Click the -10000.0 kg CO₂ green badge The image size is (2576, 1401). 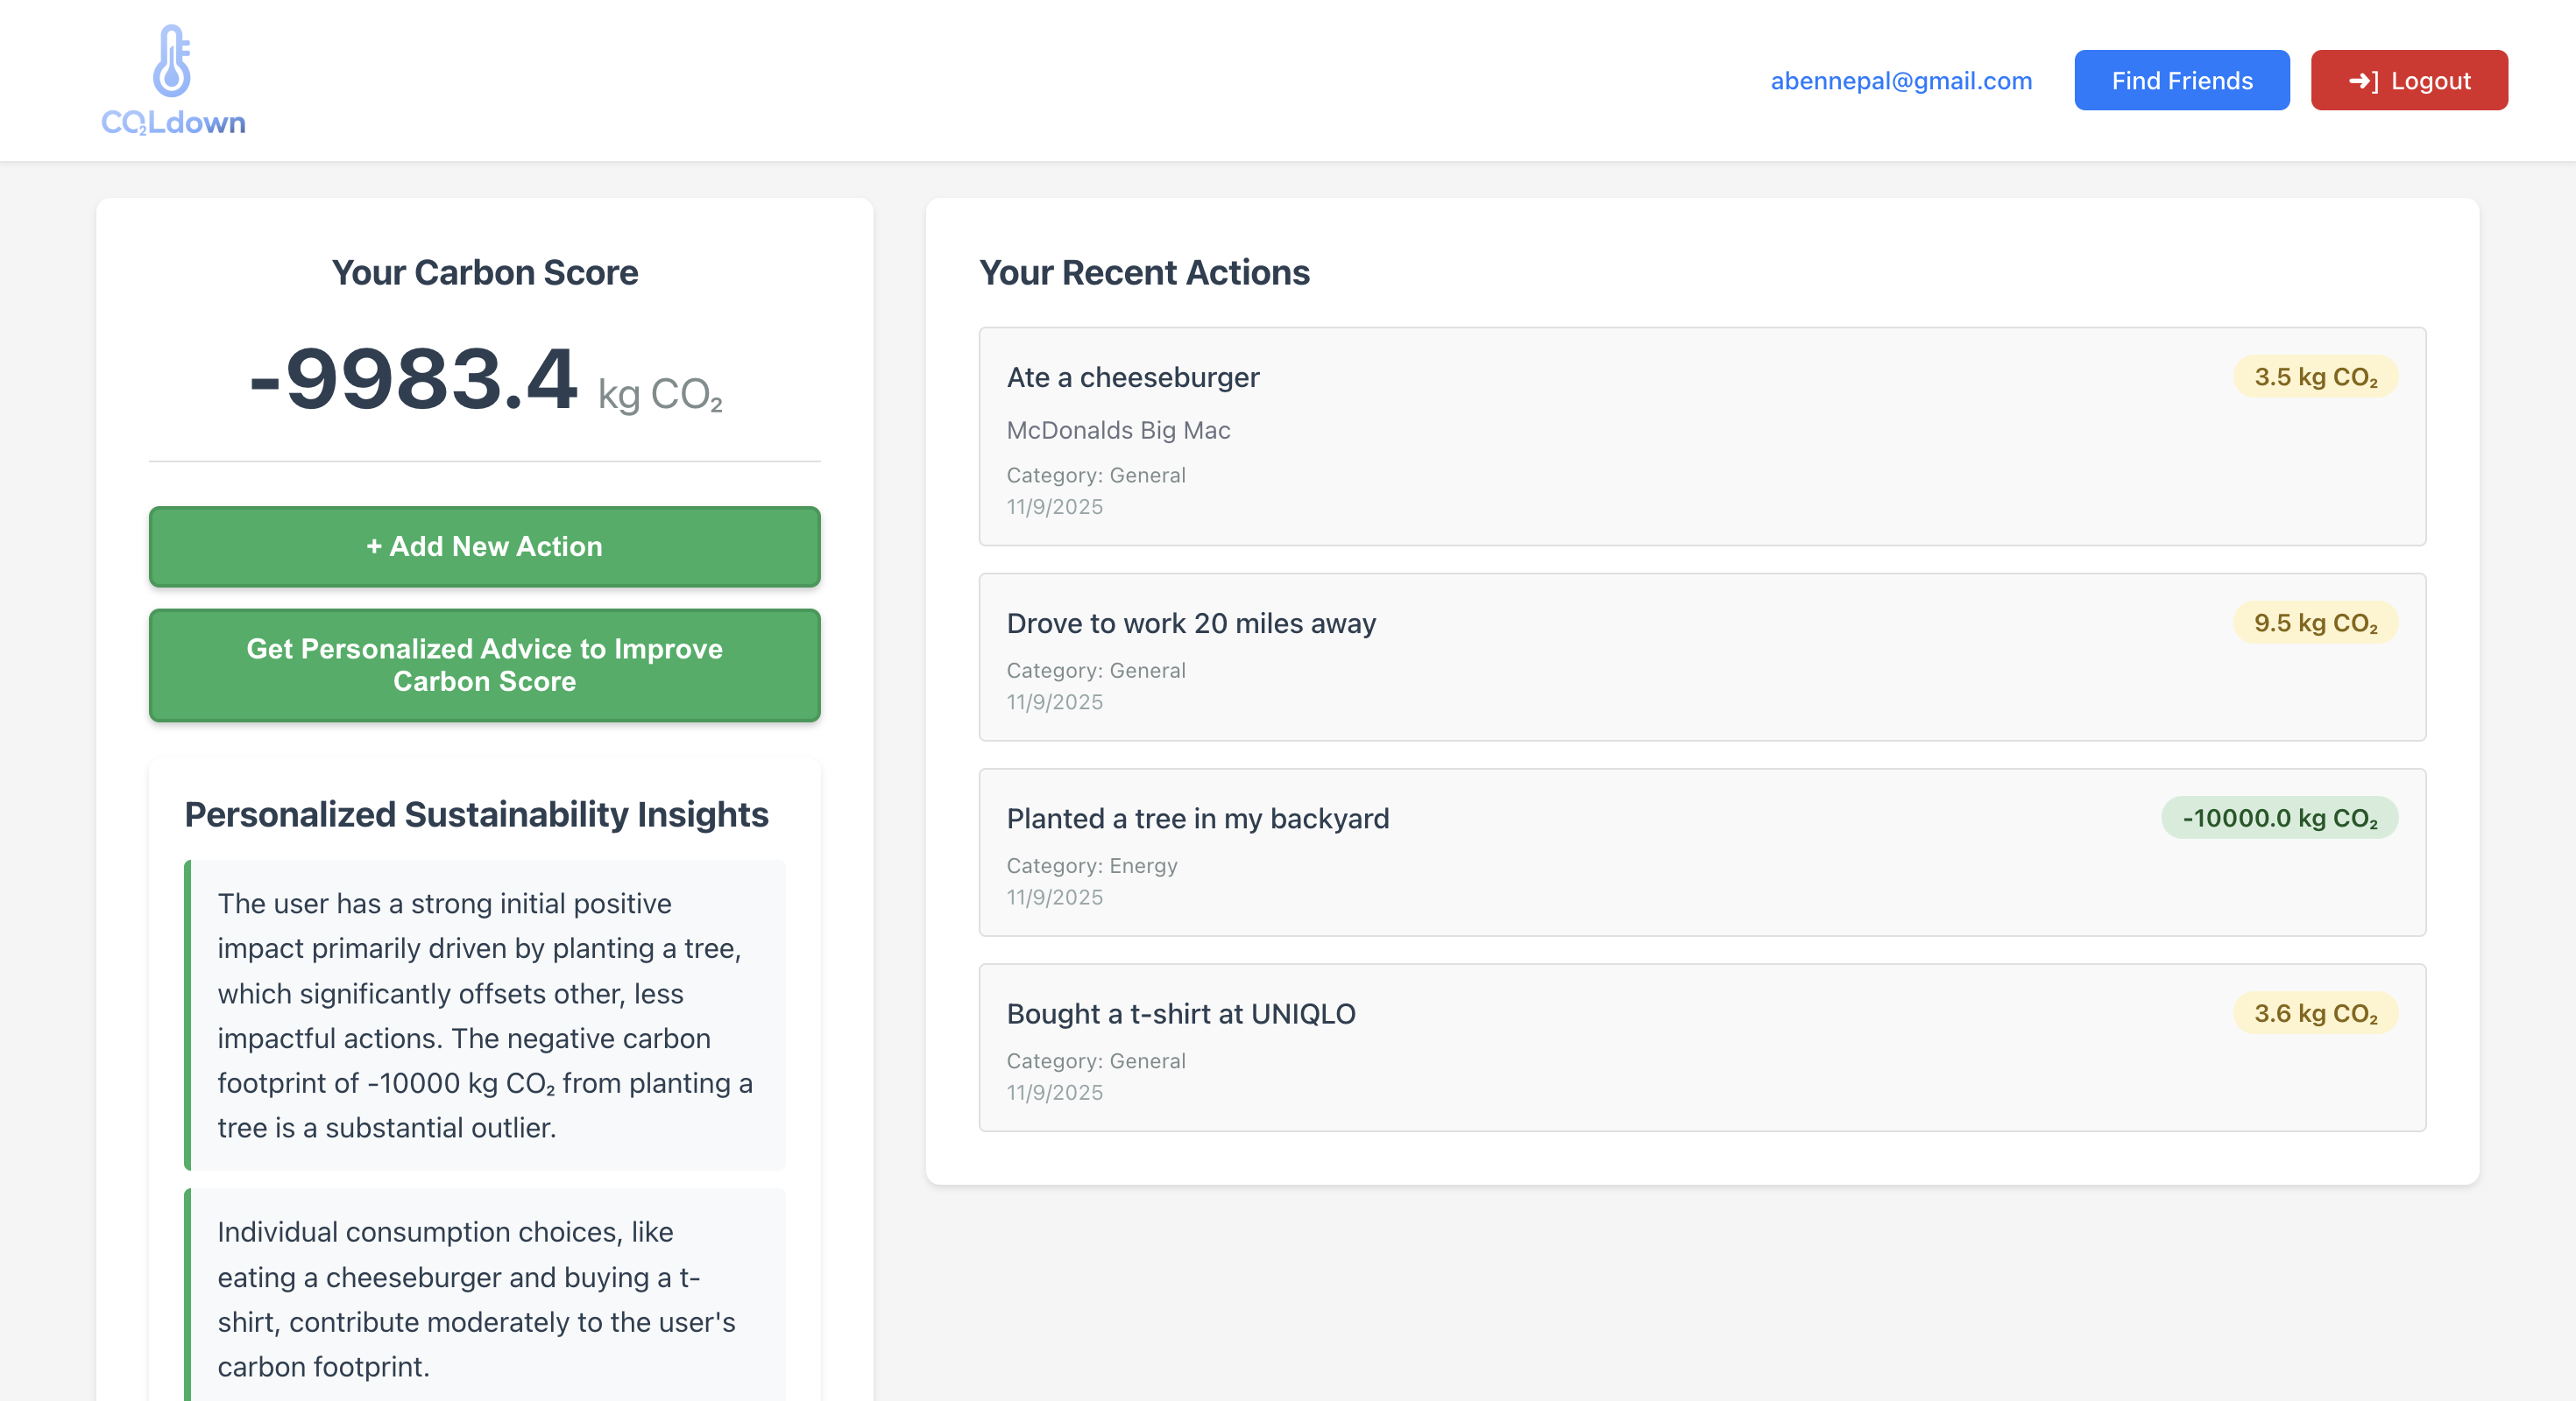pos(2278,818)
